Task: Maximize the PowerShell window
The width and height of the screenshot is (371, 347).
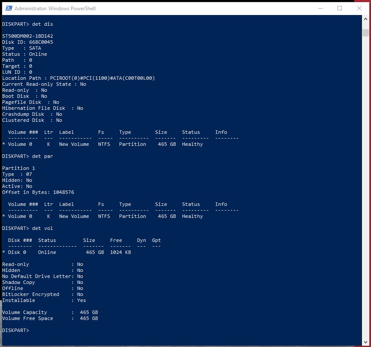Action: (340, 8)
